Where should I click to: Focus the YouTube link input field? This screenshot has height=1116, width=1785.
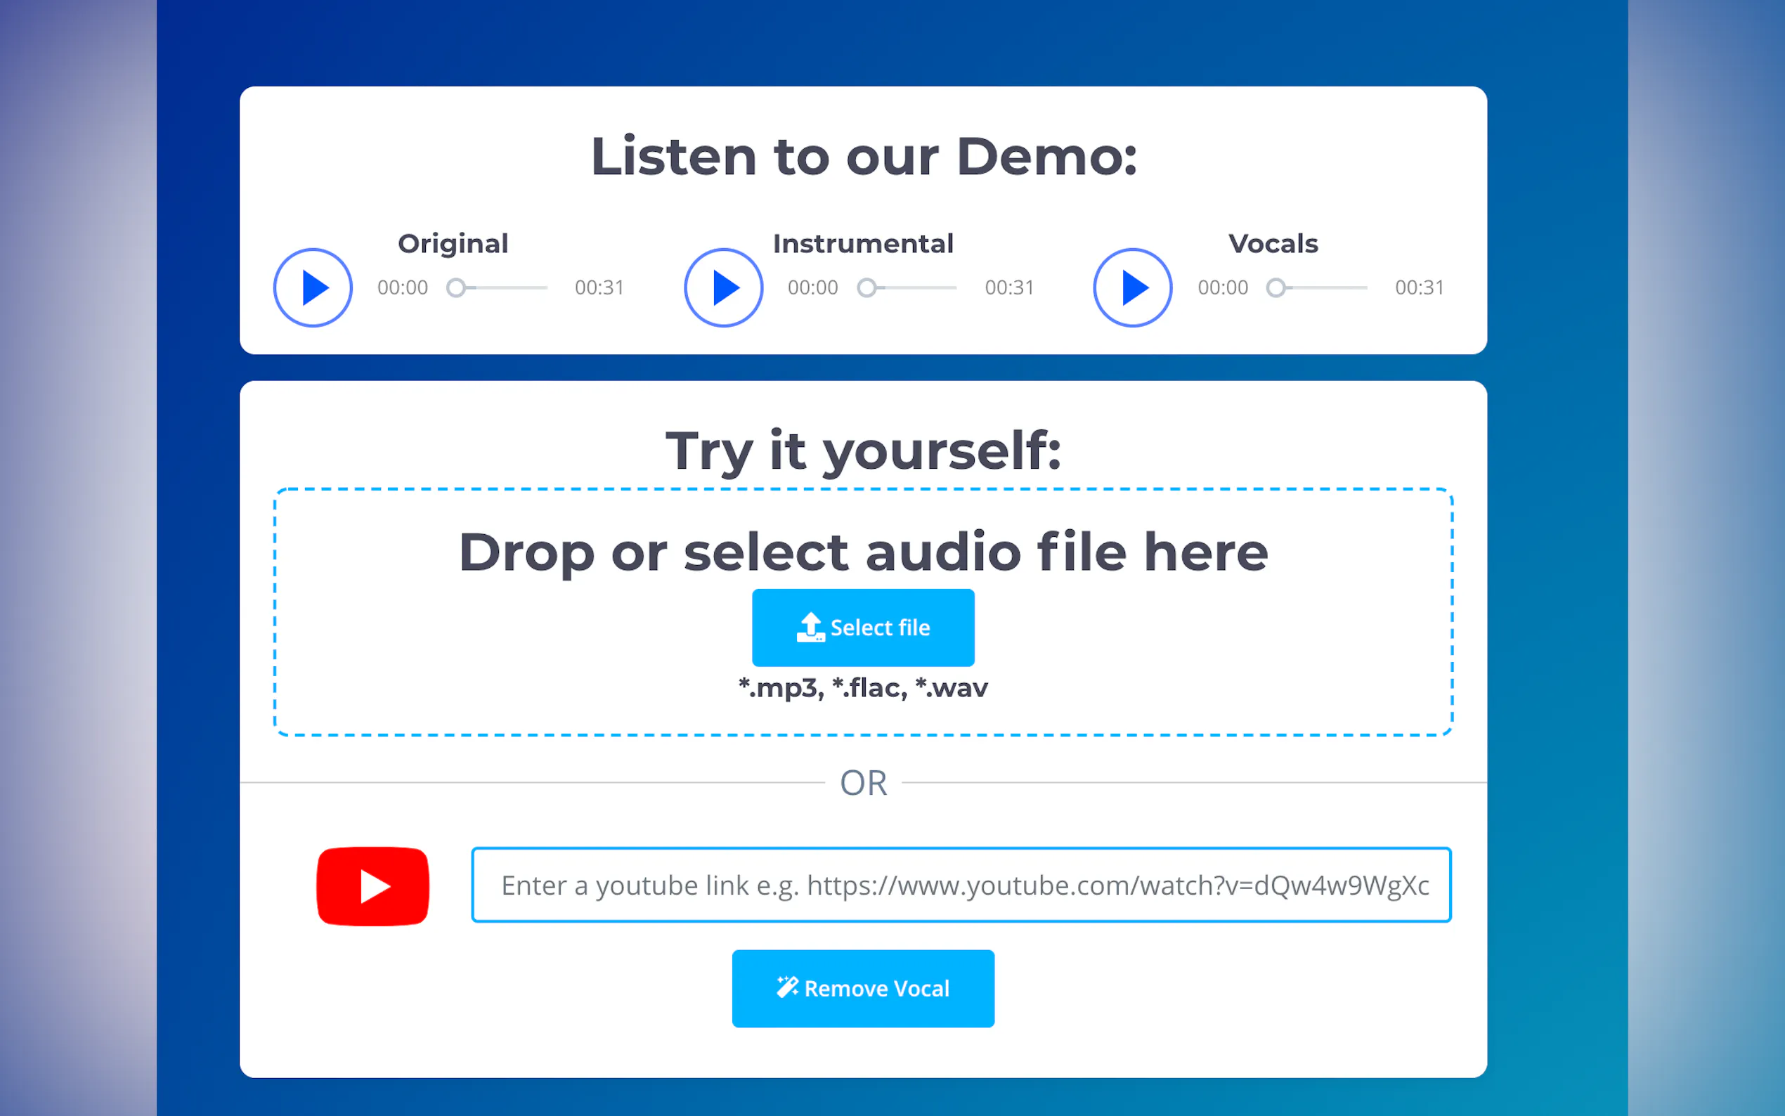click(x=961, y=885)
